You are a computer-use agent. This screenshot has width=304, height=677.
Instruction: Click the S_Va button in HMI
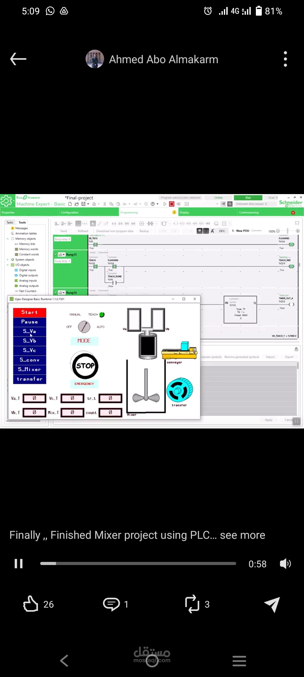[30, 331]
